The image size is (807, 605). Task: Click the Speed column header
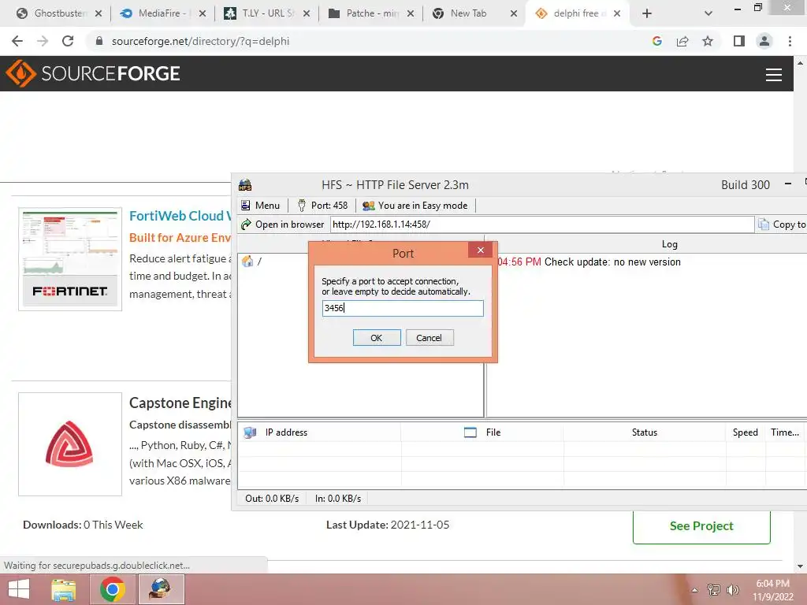746,432
